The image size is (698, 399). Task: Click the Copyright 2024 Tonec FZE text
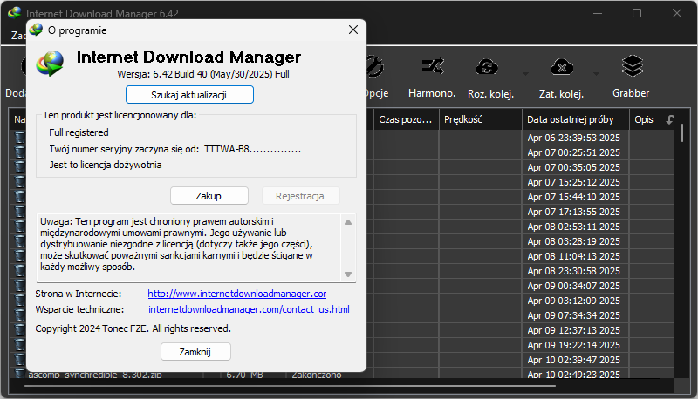pos(133,328)
